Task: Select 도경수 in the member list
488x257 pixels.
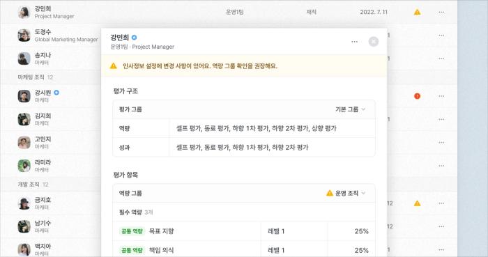Action: (58, 36)
